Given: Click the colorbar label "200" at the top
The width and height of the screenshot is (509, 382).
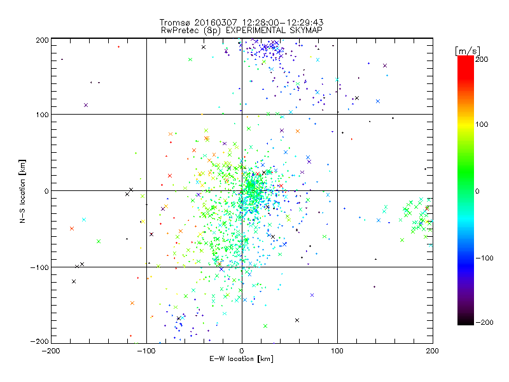Looking at the screenshot, I should pyautogui.click(x=482, y=59).
